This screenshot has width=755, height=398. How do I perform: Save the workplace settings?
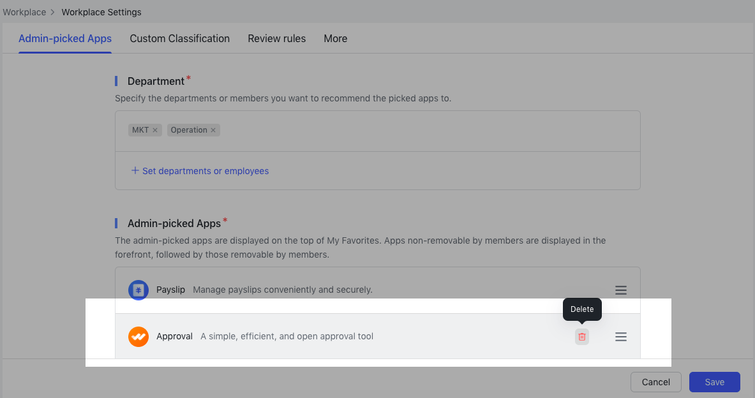(714, 381)
